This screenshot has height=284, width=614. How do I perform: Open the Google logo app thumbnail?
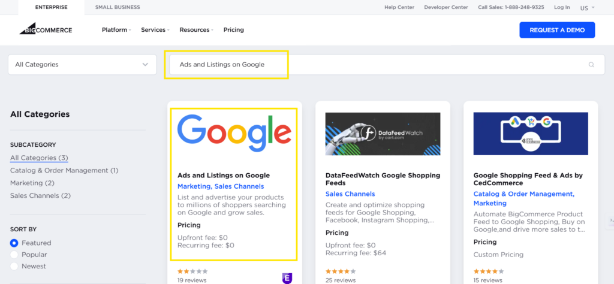pos(234,134)
